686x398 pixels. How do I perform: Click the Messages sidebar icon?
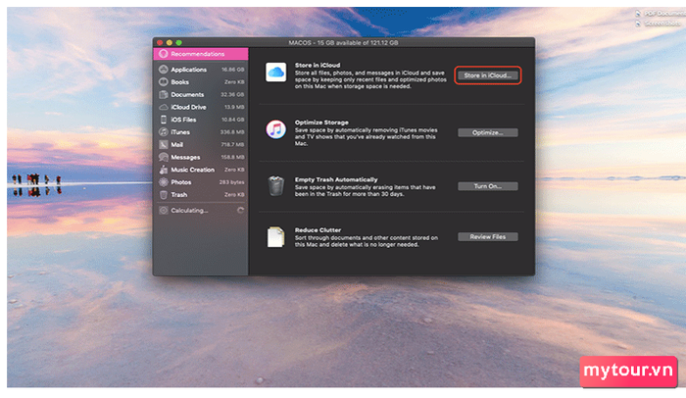(x=164, y=157)
